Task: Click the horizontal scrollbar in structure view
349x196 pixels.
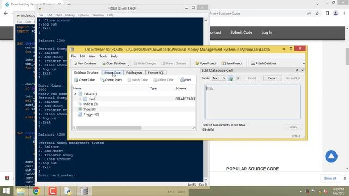Action: tap(109, 128)
